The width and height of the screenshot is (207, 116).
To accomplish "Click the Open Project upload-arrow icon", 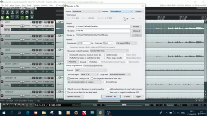I will point(7,12).
